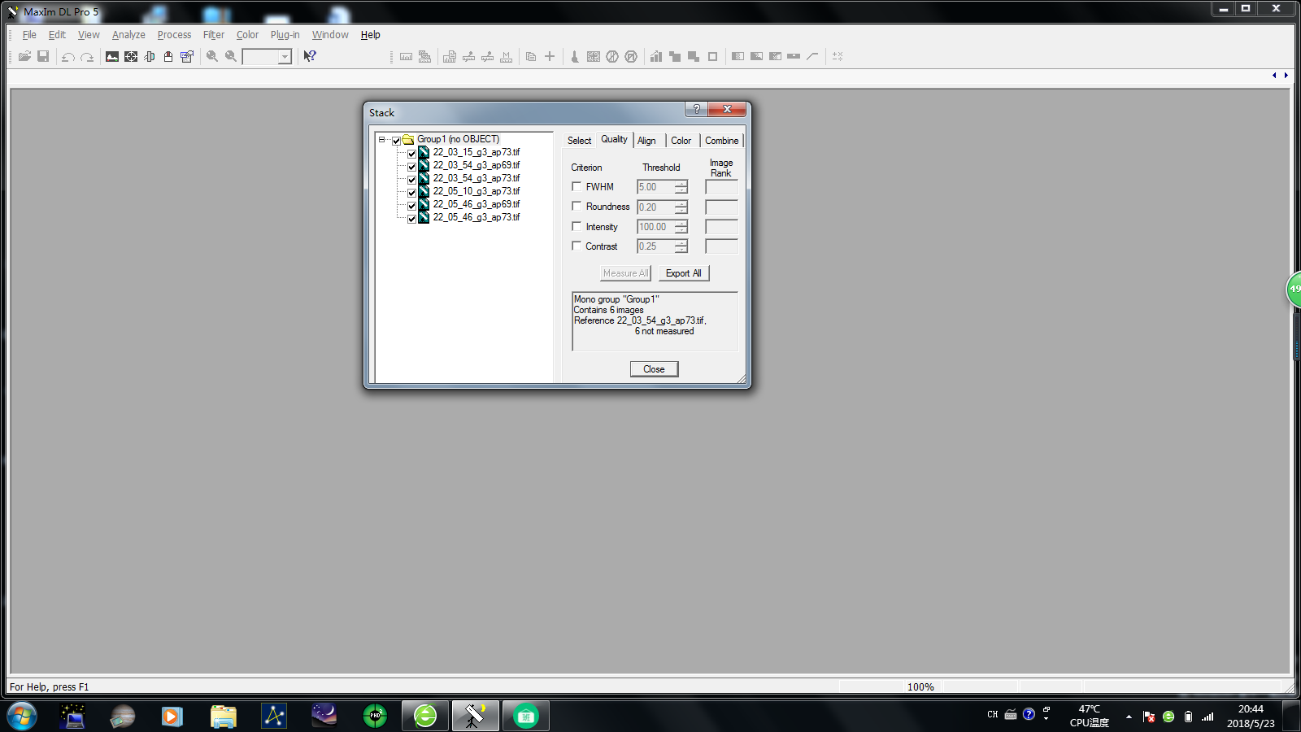This screenshot has height=732, width=1301.
Task: Open the Analyze menu
Action: click(128, 35)
